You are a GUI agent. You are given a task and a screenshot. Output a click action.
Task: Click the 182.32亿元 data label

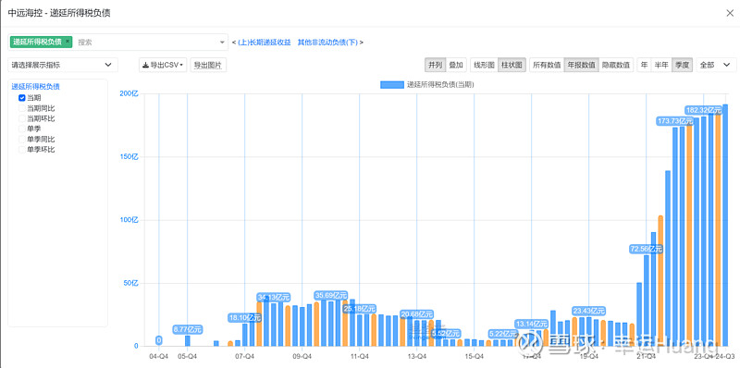point(704,110)
